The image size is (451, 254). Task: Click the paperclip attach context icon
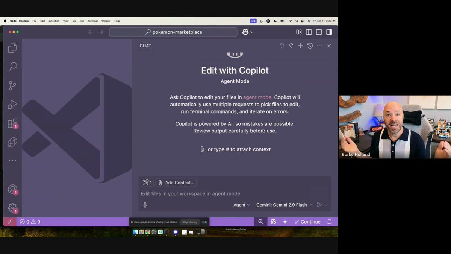(x=202, y=149)
